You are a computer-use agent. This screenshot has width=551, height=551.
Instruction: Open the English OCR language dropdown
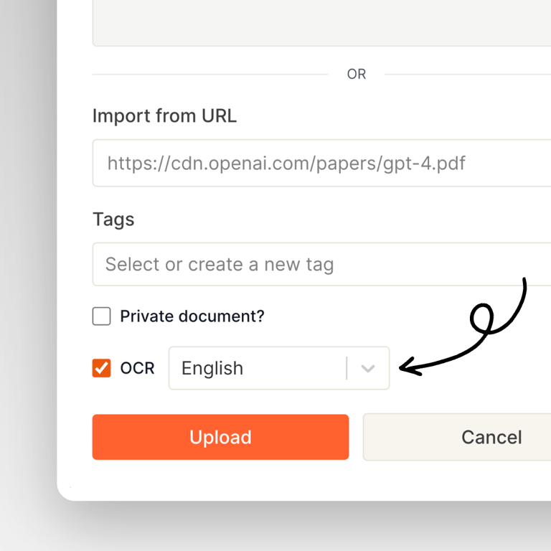point(279,368)
